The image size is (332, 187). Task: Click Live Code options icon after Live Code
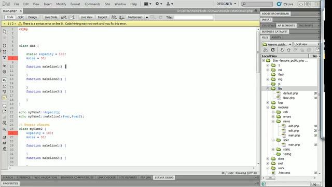[x=64, y=17]
